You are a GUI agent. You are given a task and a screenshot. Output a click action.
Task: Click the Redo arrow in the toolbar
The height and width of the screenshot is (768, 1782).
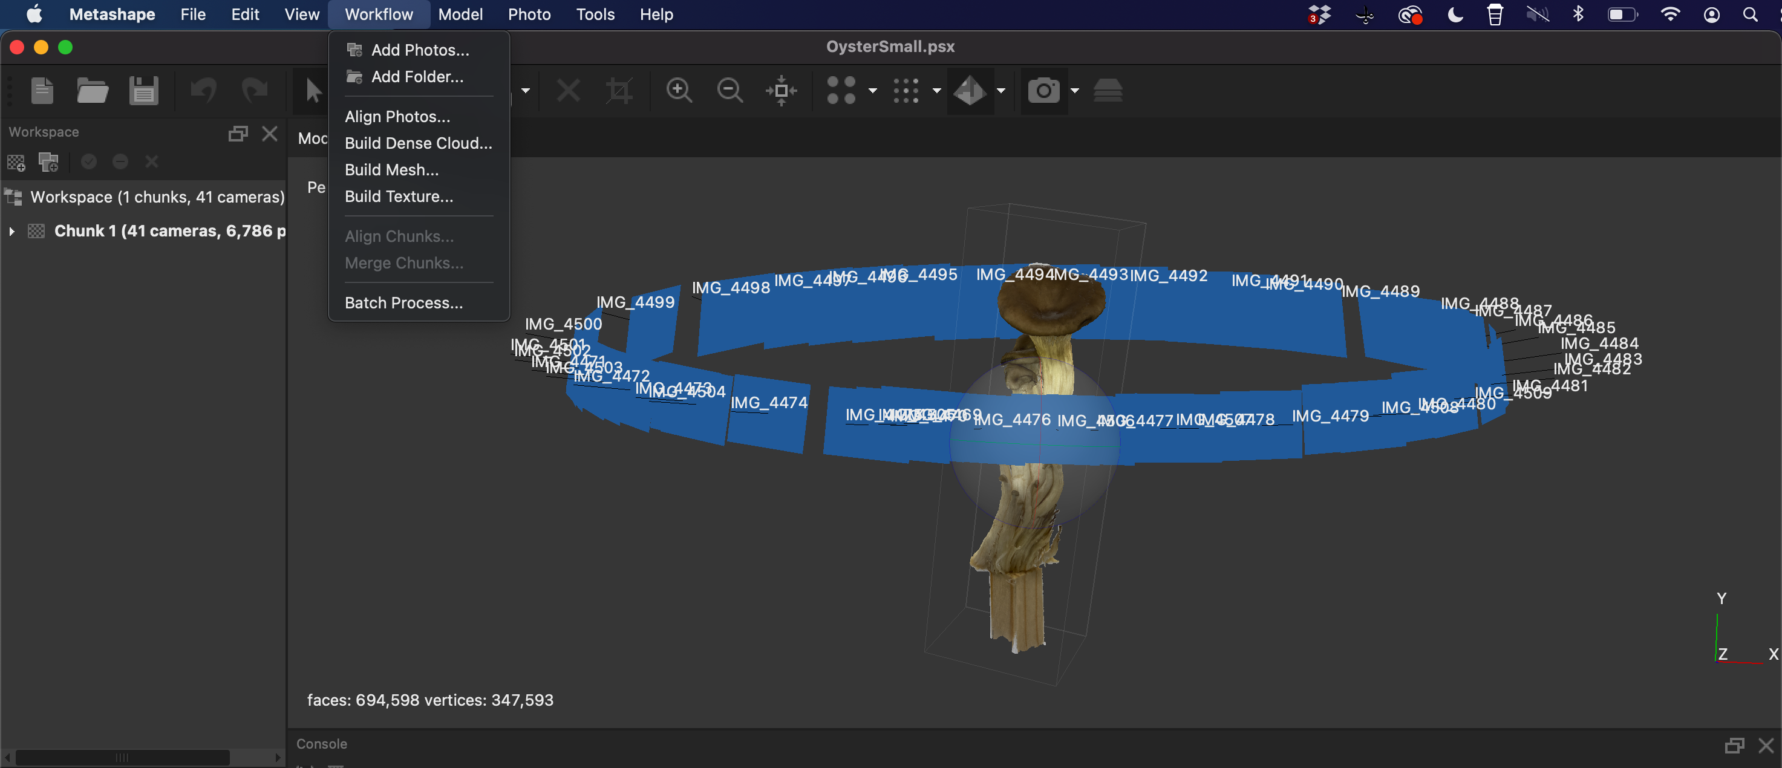(254, 91)
